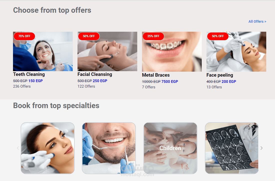Open the Metal Braces offer photo
Screen dimensions: 275x181
click(x=172, y=52)
